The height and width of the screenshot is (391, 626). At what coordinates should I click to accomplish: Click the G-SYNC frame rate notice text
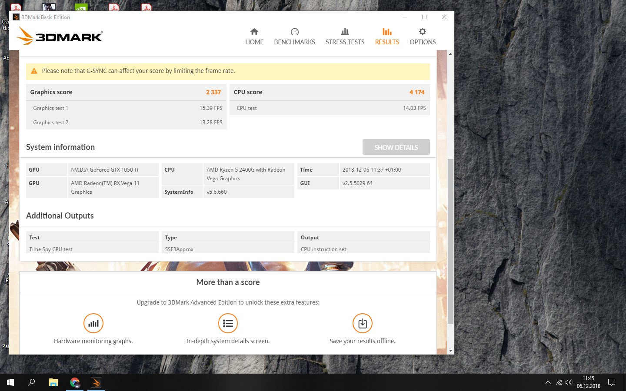tap(138, 71)
